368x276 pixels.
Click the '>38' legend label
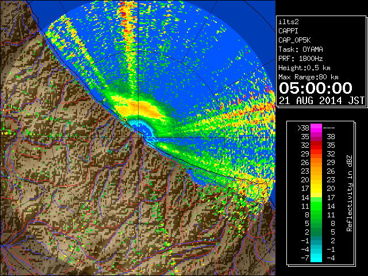click(x=303, y=128)
